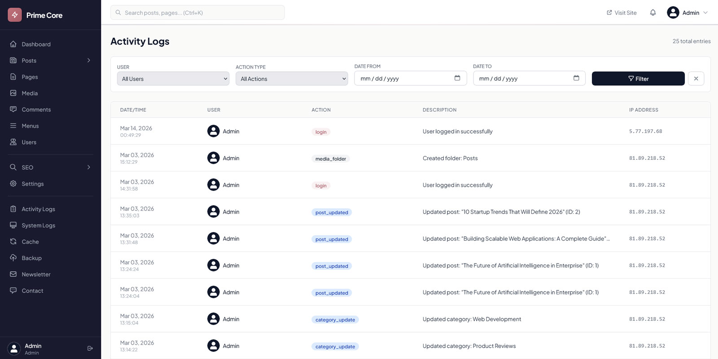Navigate to the Backup page
The width and height of the screenshot is (718, 359).
(x=31, y=258)
